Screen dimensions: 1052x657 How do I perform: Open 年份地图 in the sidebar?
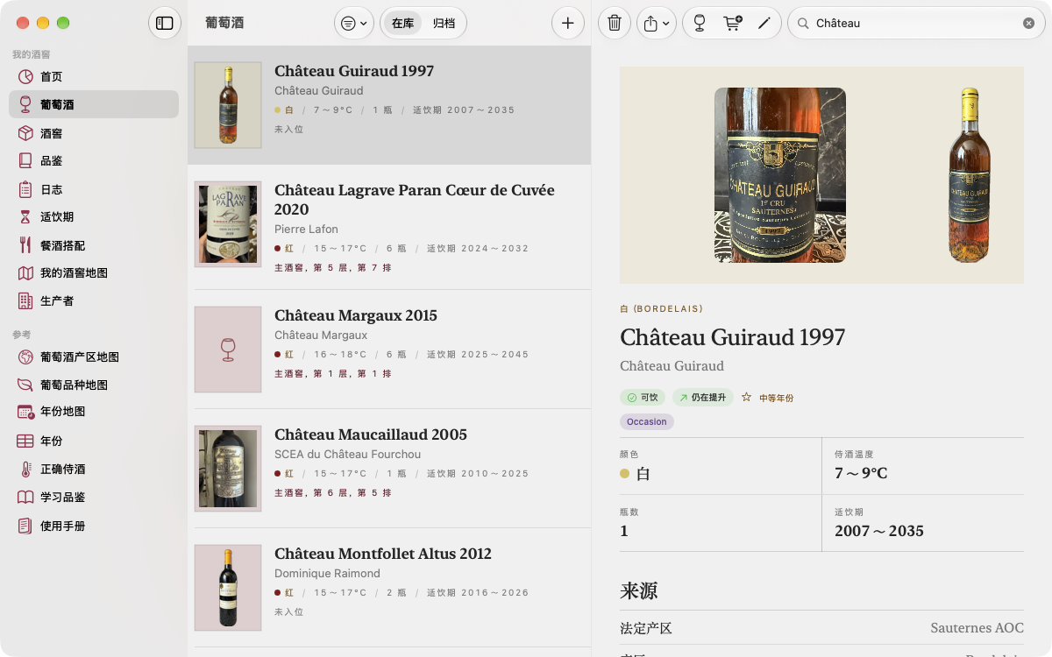pyautogui.click(x=94, y=412)
